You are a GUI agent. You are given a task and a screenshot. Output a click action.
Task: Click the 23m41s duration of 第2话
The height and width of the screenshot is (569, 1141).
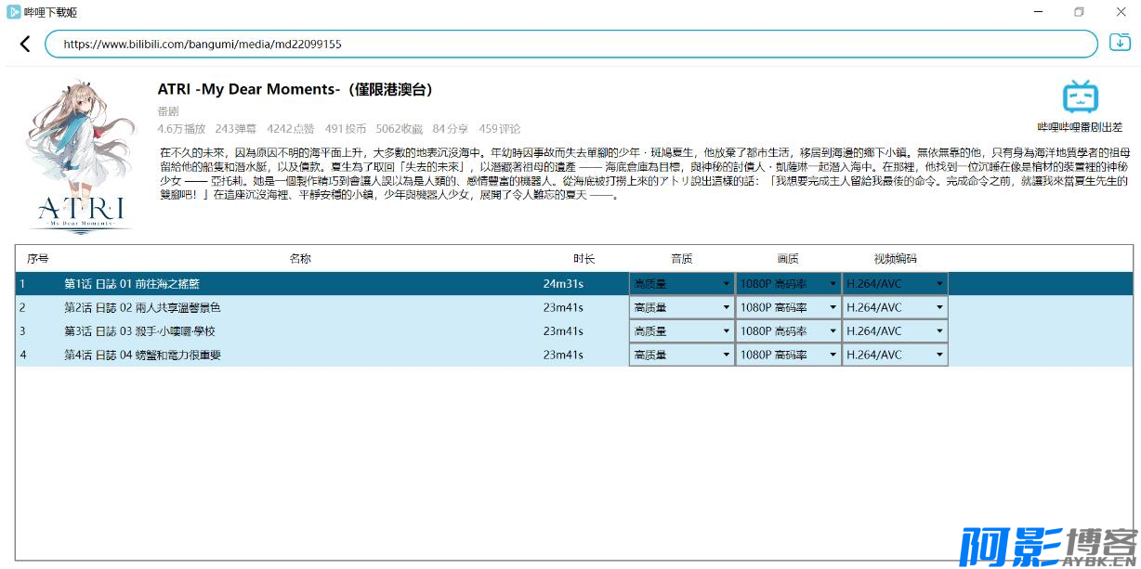coord(563,307)
